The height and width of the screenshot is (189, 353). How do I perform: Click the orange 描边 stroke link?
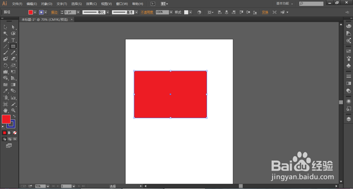tap(54, 12)
